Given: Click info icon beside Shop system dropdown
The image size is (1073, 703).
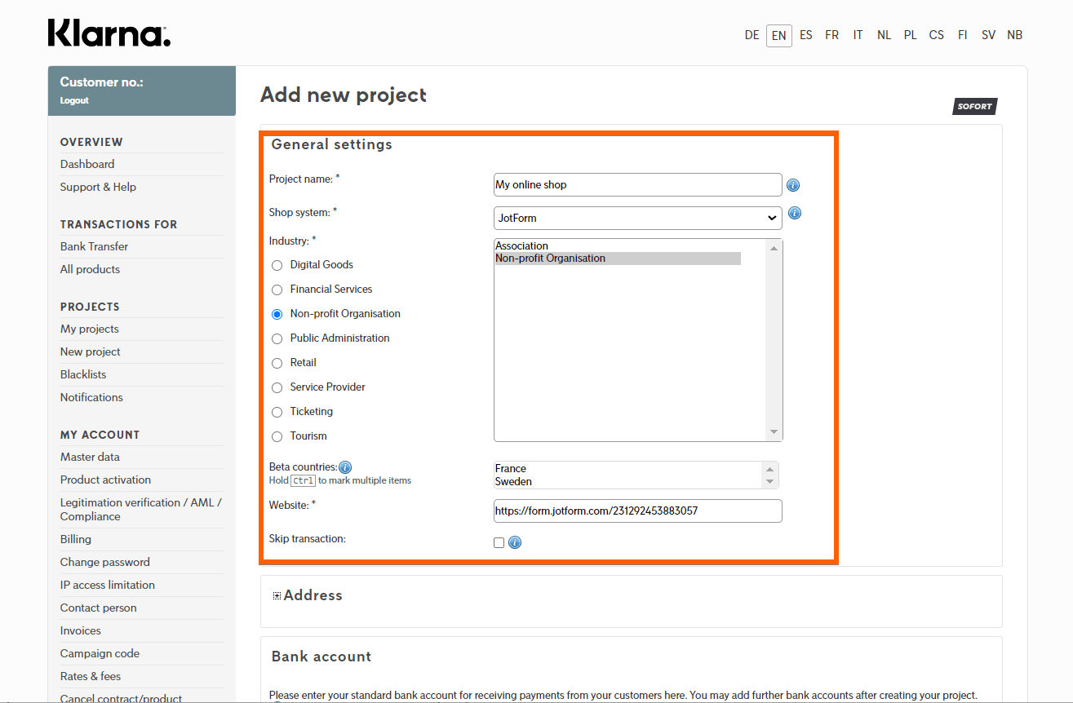Looking at the screenshot, I should pos(794,214).
